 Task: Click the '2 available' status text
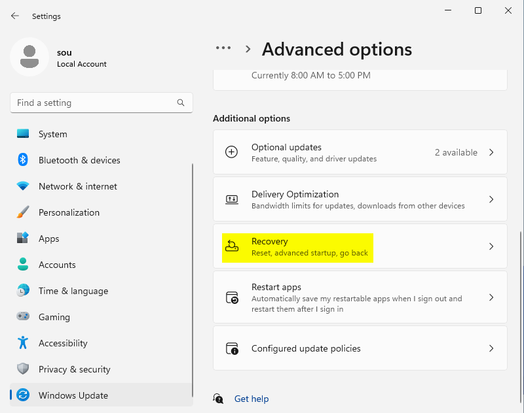456,152
